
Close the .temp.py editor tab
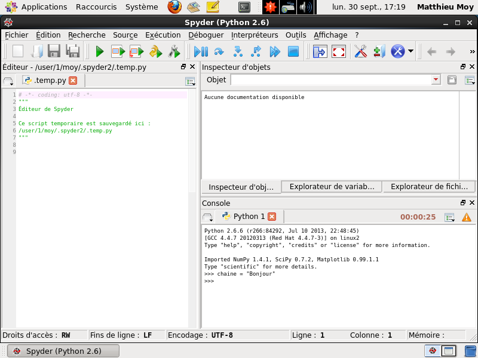coord(73,81)
